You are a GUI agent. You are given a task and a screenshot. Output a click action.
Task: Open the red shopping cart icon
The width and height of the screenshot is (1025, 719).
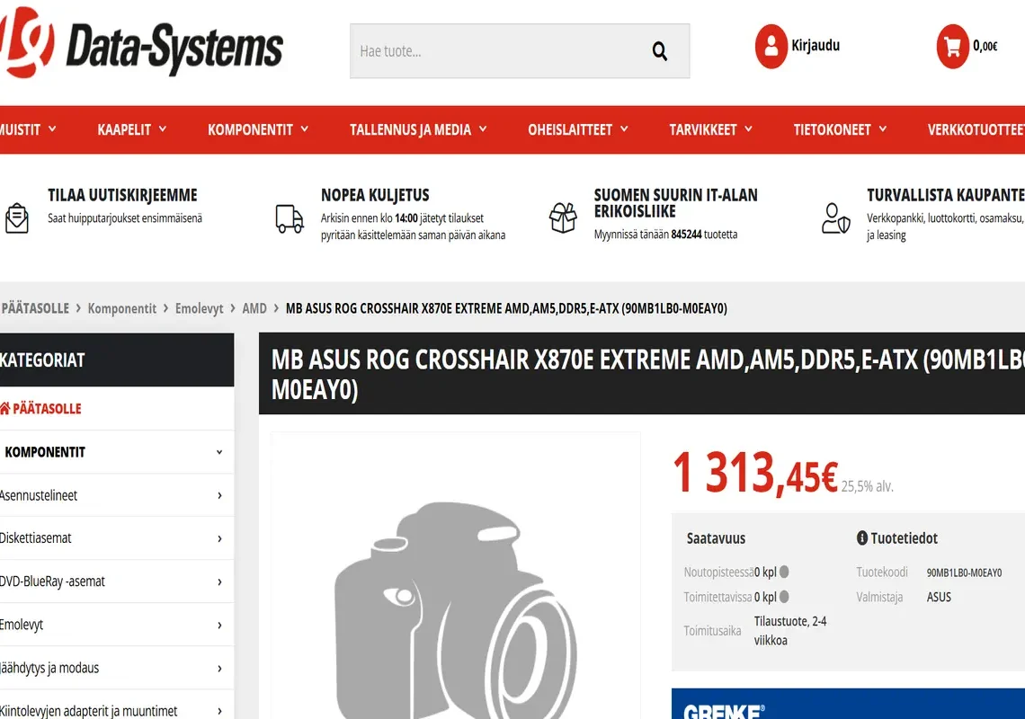click(x=952, y=46)
